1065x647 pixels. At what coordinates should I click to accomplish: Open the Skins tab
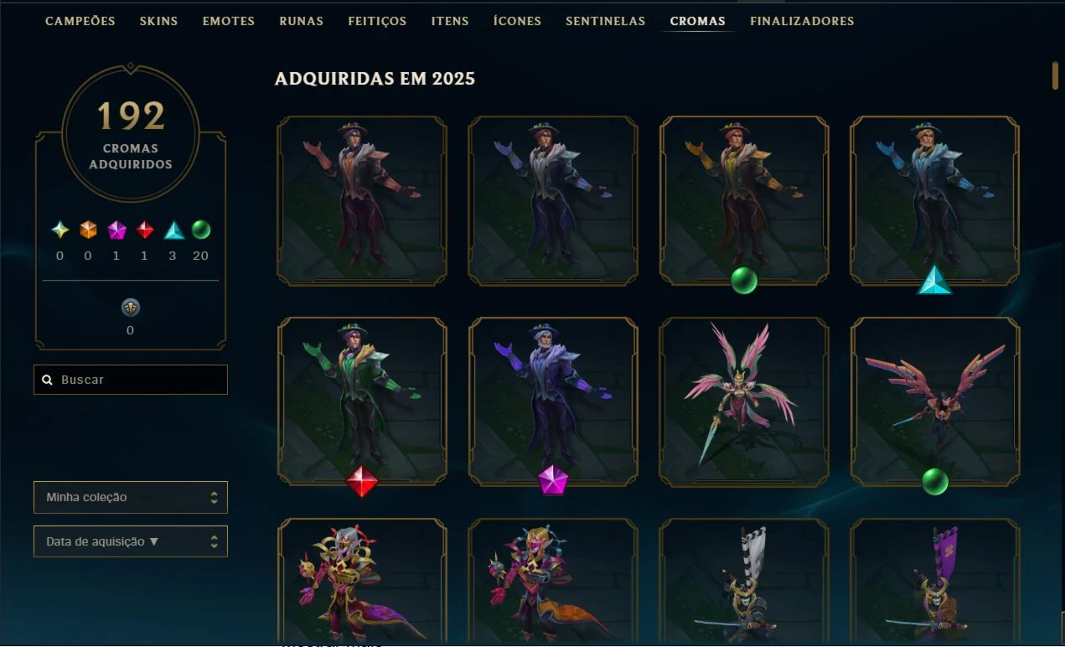tap(159, 21)
